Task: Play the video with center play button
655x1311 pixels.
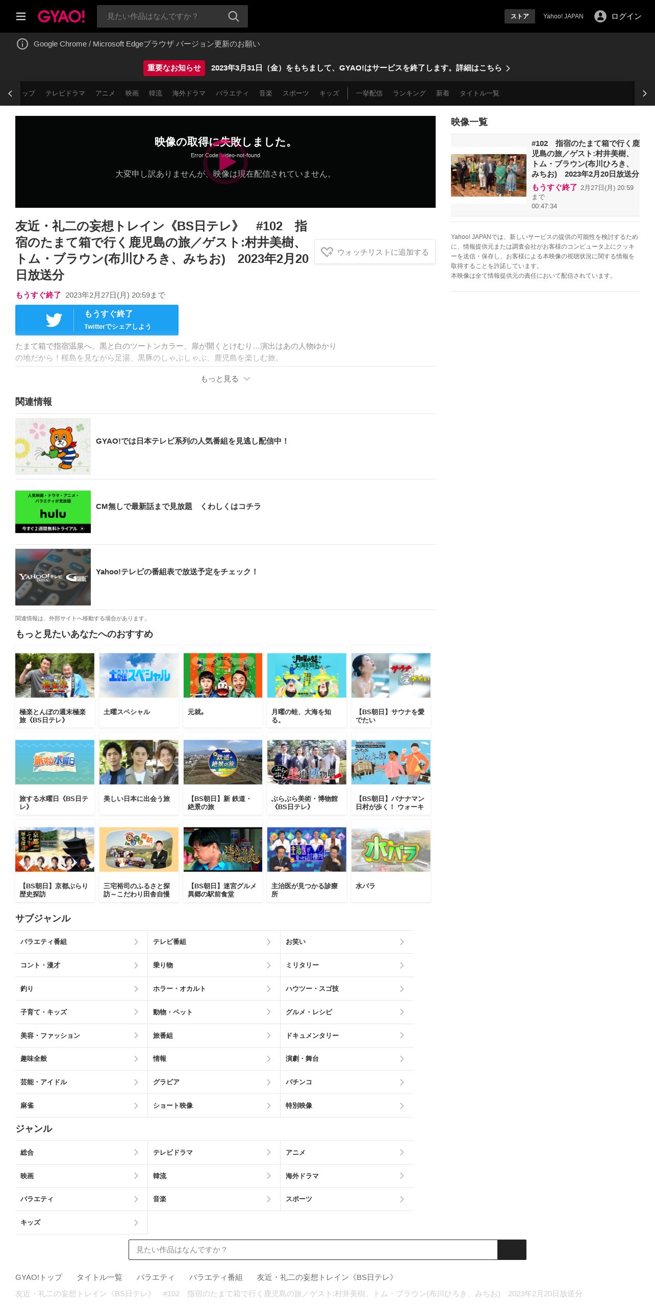Action: click(x=225, y=162)
